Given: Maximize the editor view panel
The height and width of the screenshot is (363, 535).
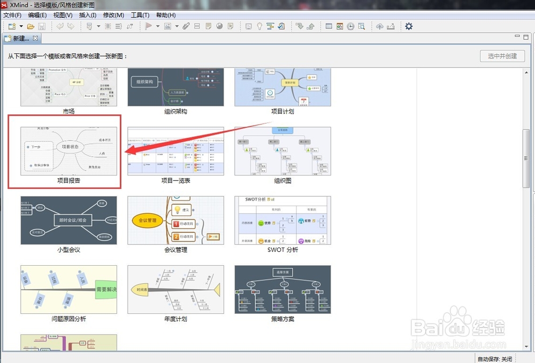Looking at the screenshot, I should coord(526,37).
